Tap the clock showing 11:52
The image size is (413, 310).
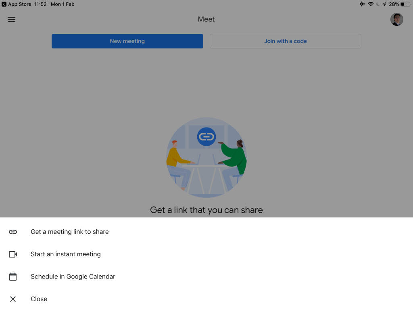click(x=40, y=4)
